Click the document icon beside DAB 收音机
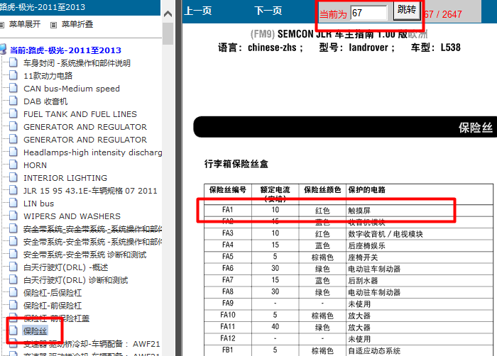 click(x=13, y=101)
